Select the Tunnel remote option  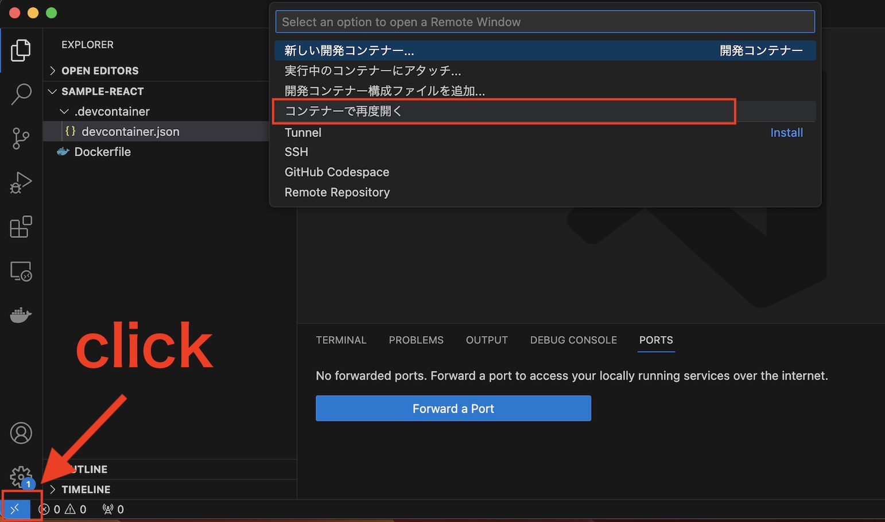pos(545,133)
